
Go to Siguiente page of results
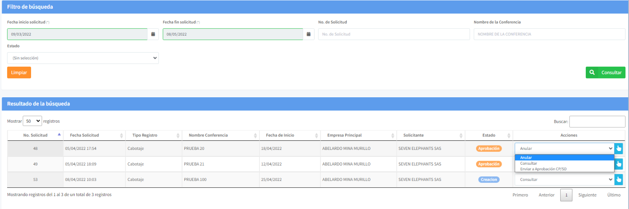[x=587, y=195]
